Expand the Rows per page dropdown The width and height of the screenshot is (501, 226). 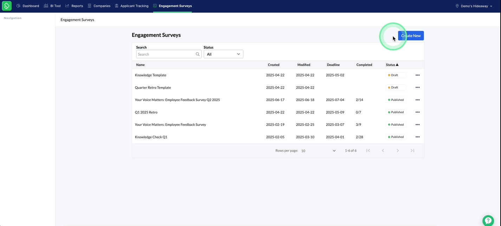tap(319, 151)
